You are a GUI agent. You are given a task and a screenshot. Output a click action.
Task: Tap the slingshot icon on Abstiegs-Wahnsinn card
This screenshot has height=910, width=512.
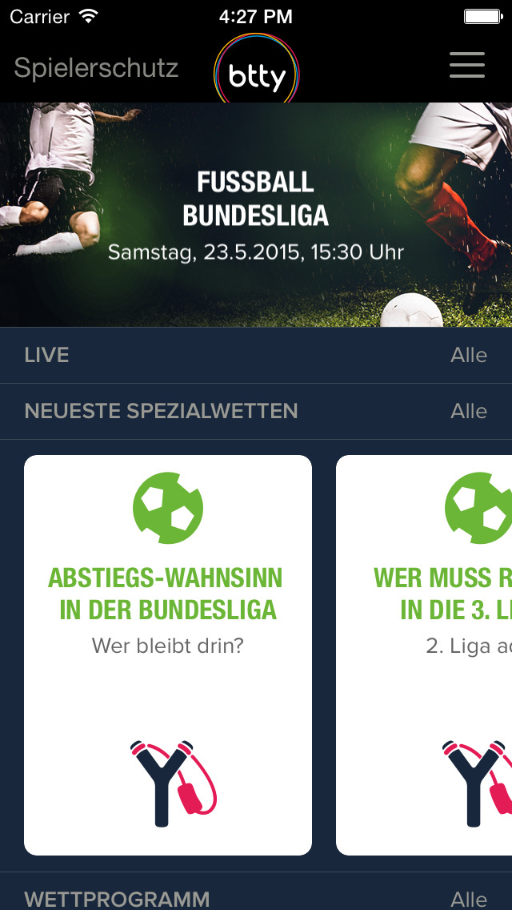pos(173,783)
